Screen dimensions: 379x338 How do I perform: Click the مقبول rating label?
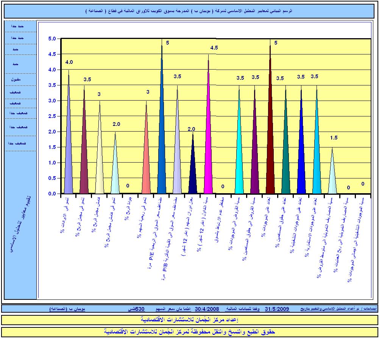16,79
